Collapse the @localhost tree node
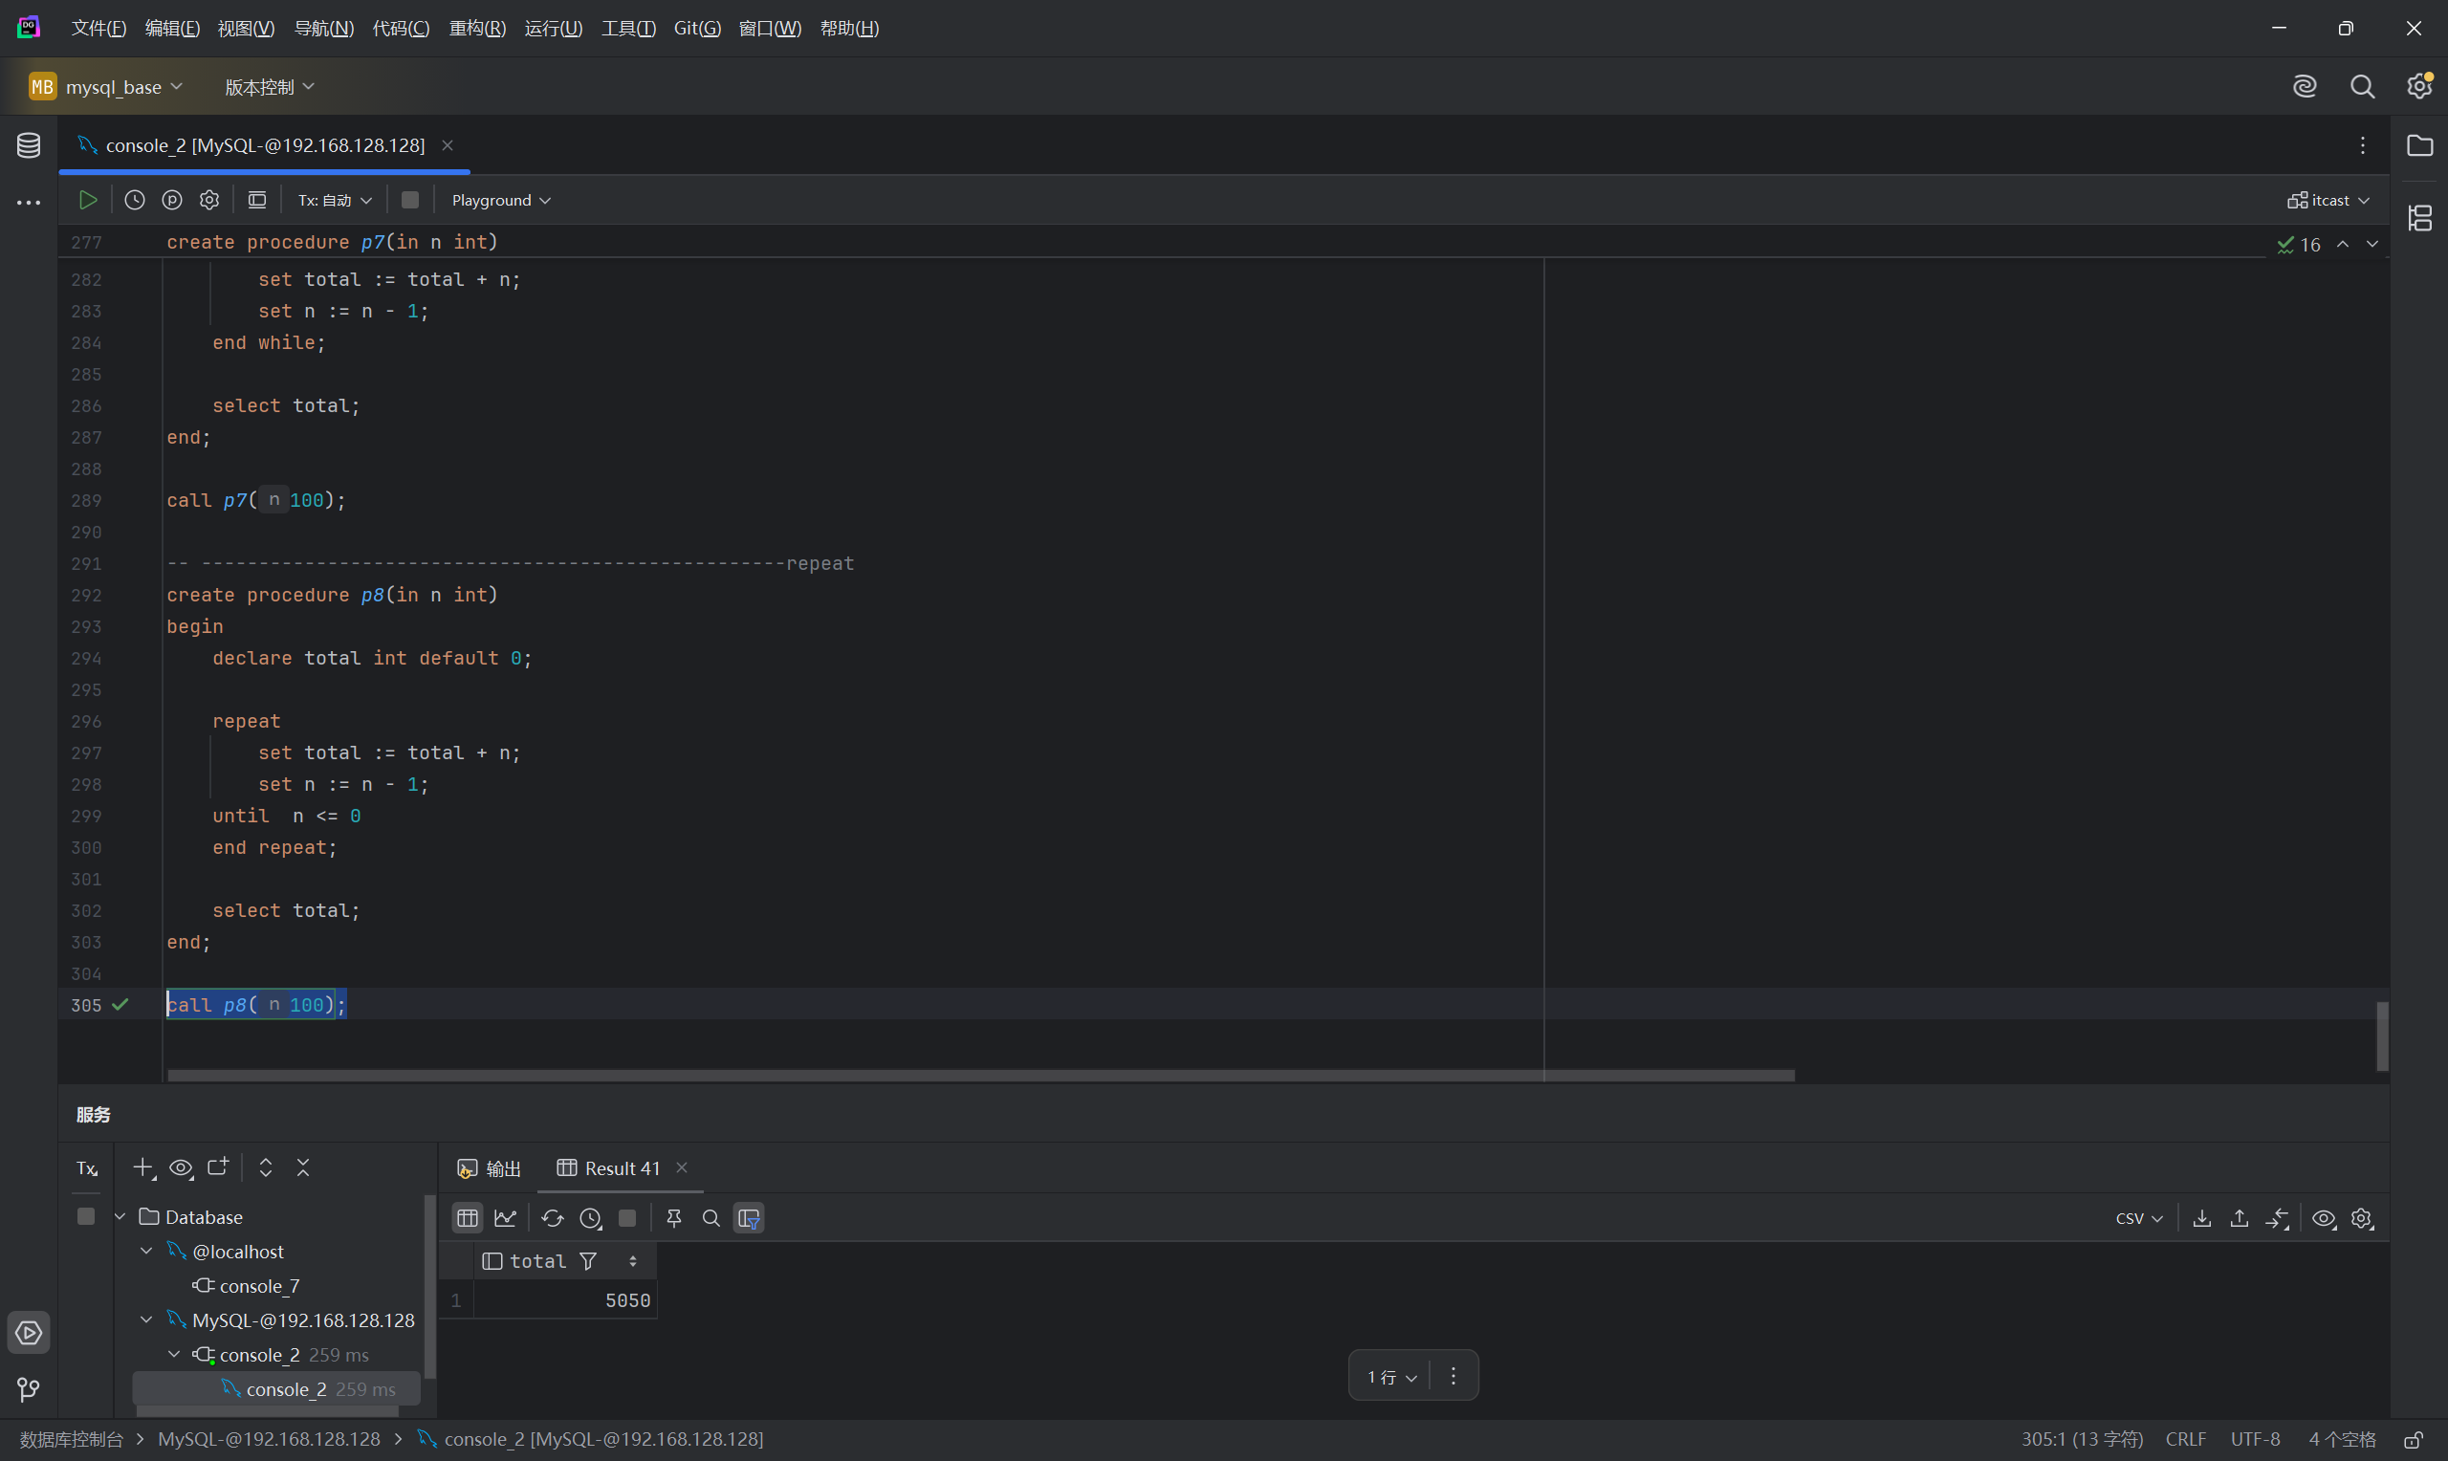This screenshot has height=1461, width=2448. [146, 1251]
